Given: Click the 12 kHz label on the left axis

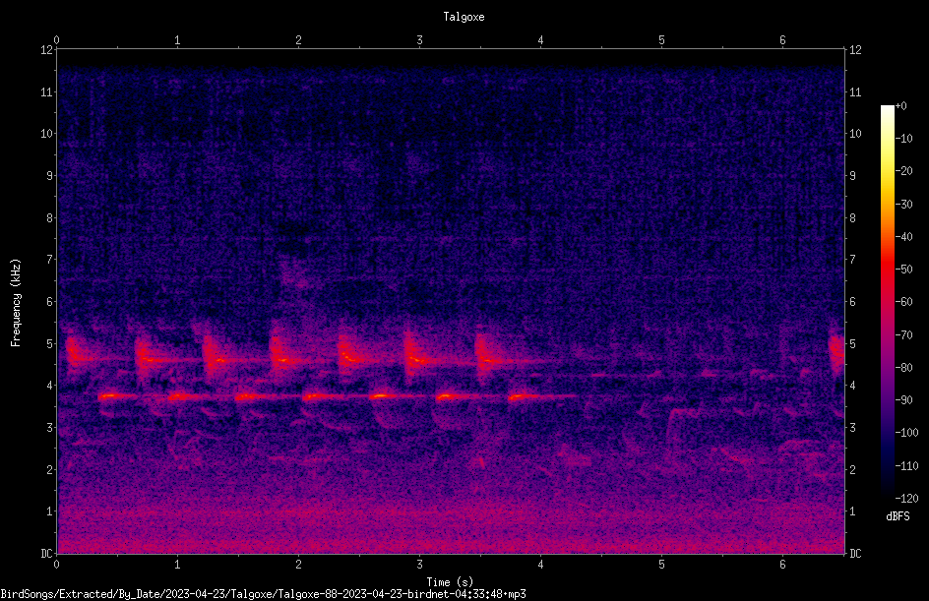Looking at the screenshot, I should tap(46, 50).
